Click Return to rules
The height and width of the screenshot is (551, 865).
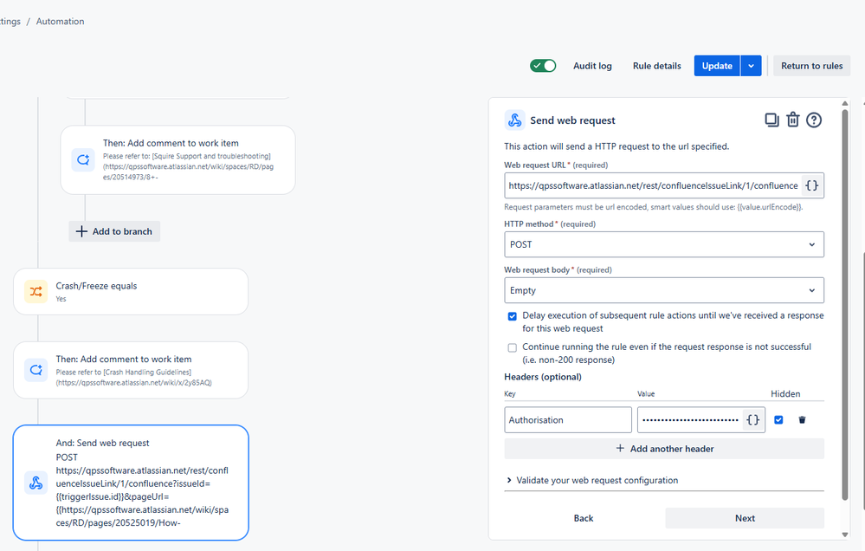tap(811, 66)
